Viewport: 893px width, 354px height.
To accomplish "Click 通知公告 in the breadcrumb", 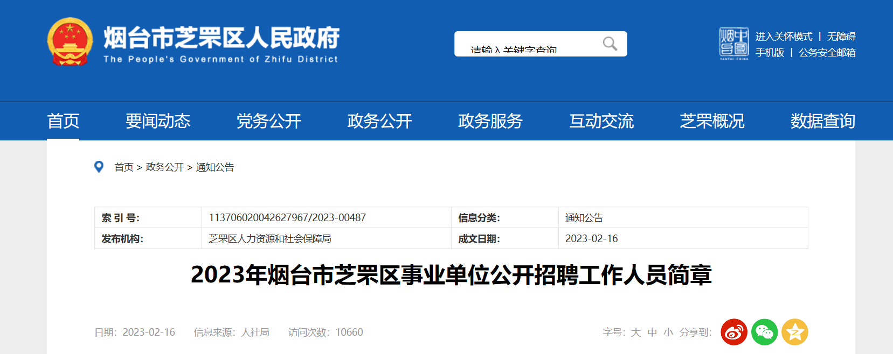I will 215,167.
